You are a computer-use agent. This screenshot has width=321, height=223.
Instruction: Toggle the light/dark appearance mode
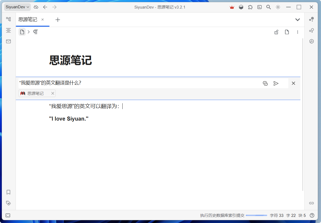(278, 7)
